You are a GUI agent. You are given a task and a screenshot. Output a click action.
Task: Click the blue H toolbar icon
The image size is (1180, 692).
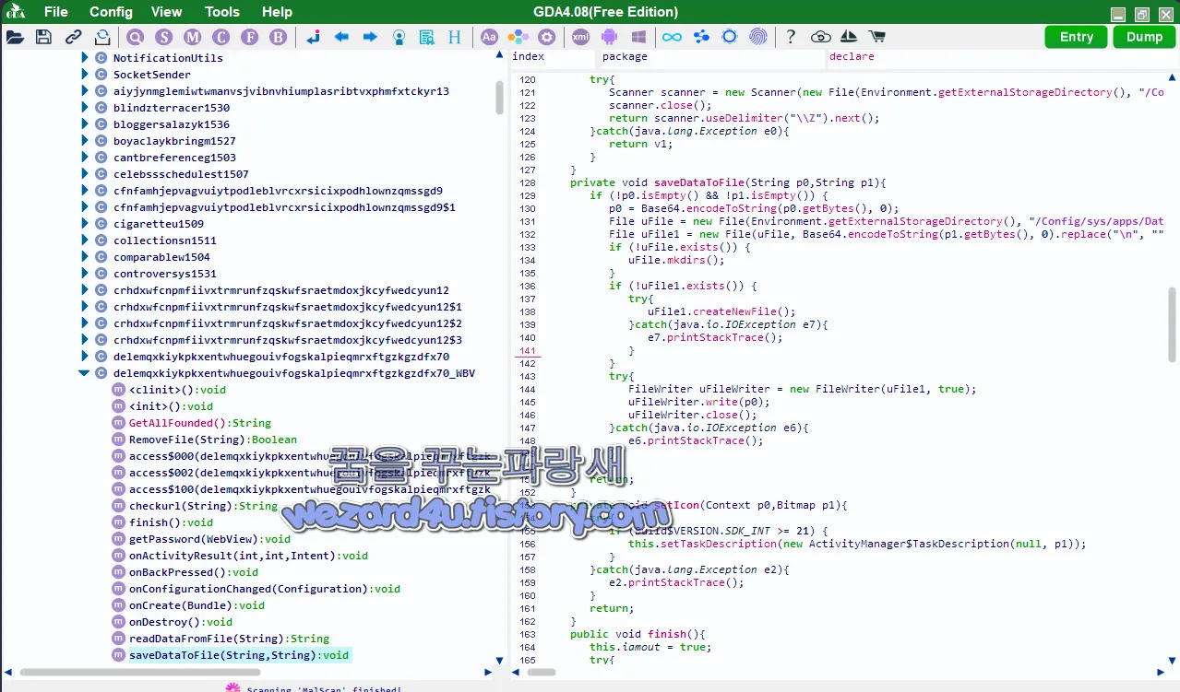point(455,37)
